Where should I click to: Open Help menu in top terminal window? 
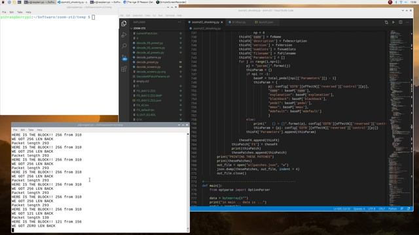pos(28,12)
